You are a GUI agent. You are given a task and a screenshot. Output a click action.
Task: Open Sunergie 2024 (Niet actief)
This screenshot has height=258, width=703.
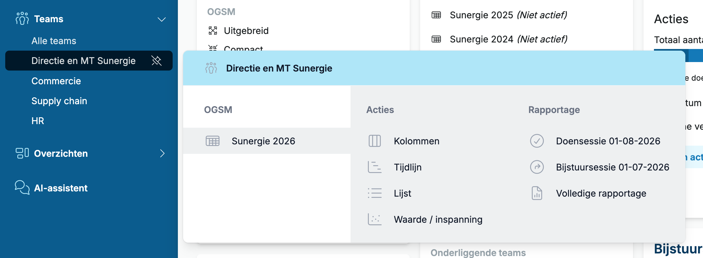tap(508, 39)
